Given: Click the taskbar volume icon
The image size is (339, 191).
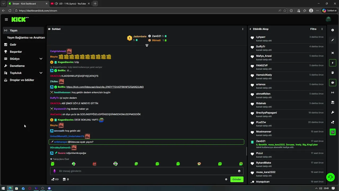Looking at the screenshot, I should (x=321, y=188).
